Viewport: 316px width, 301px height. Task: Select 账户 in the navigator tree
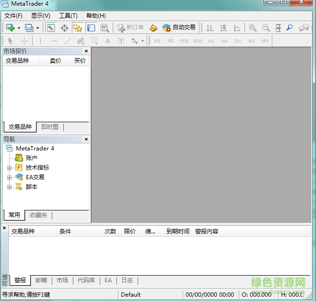coord(32,158)
